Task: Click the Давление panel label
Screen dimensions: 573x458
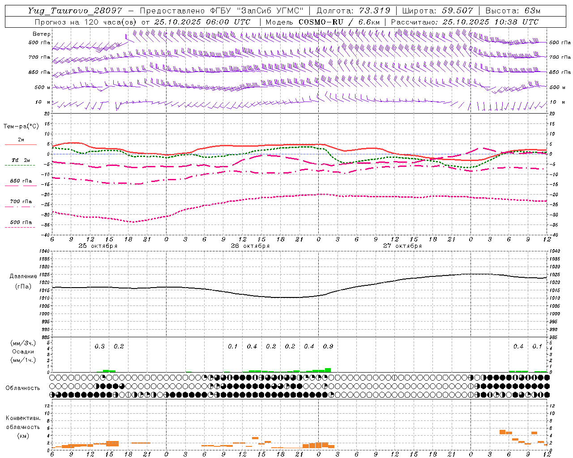Action: 23,276
